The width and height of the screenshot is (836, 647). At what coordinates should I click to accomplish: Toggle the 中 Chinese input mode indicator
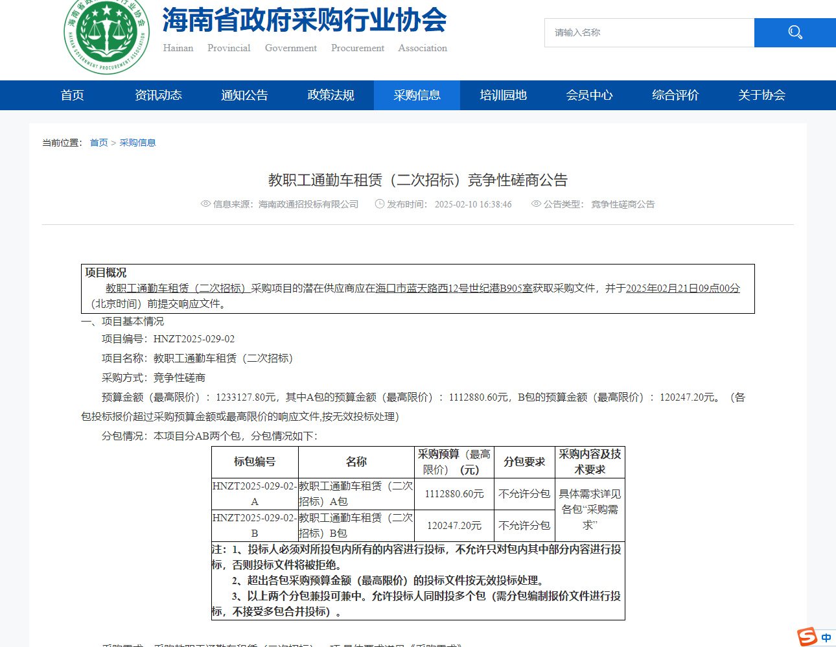(826, 638)
